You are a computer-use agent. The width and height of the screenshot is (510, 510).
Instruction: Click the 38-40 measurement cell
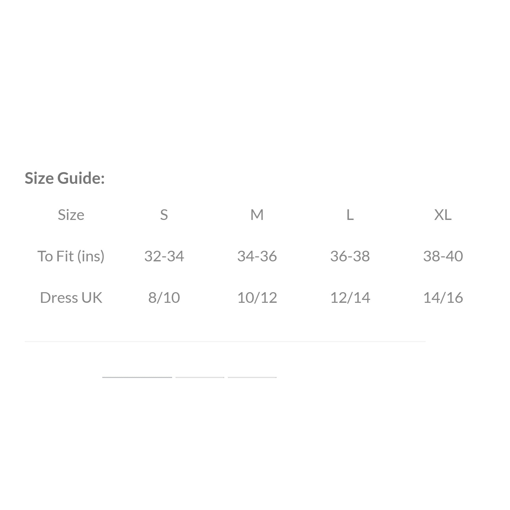click(x=443, y=256)
